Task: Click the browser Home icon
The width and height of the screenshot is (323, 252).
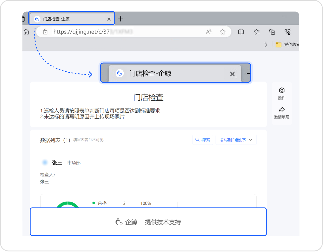Action: pyautogui.click(x=26, y=32)
